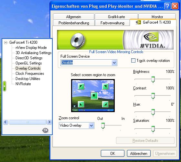Click bottom-right zoom region arrow icon
The width and height of the screenshot is (181, 162).
[105, 104]
